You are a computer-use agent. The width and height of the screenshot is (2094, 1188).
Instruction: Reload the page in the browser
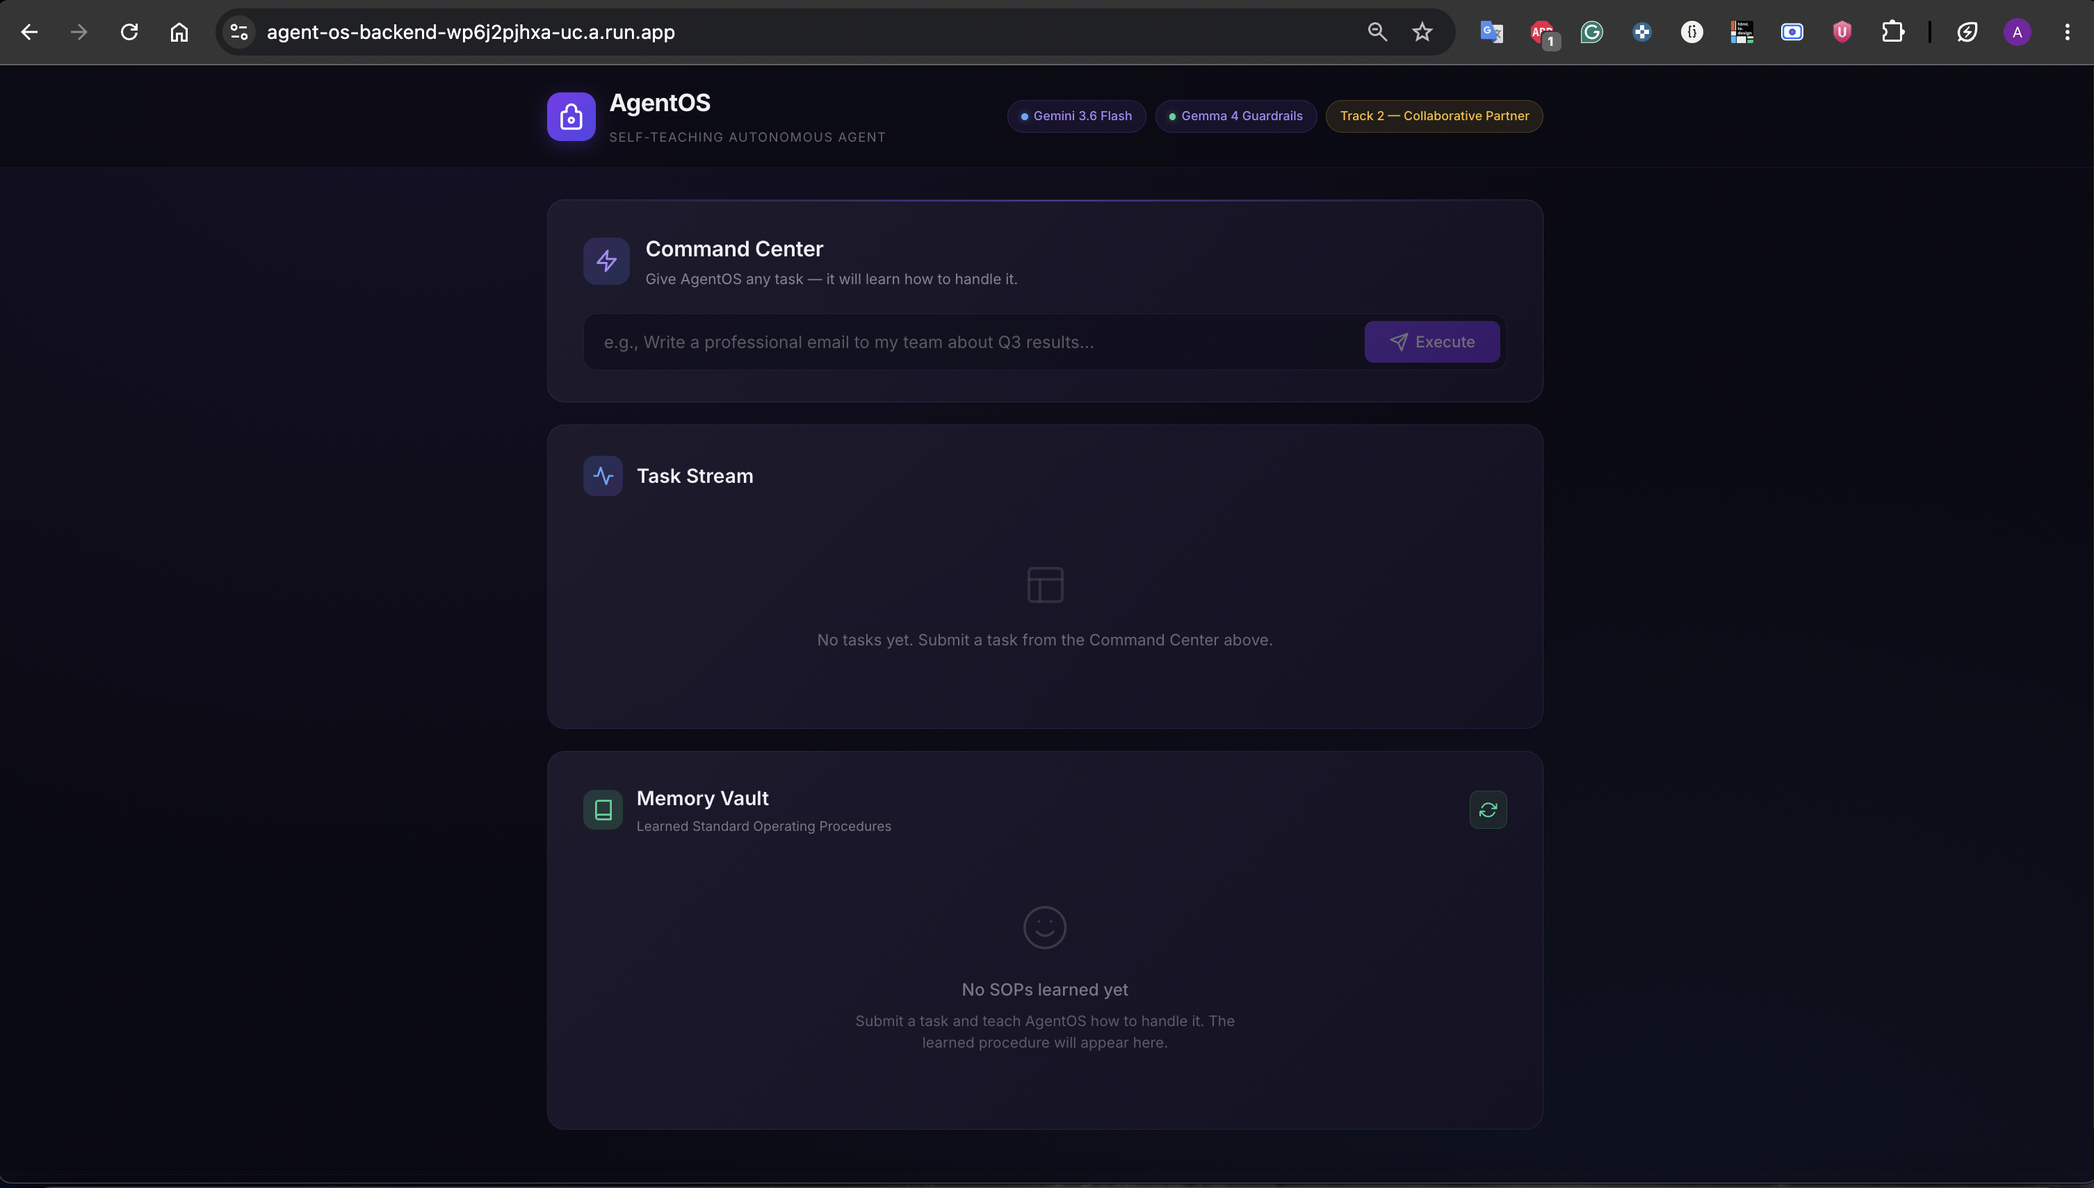pyautogui.click(x=129, y=32)
